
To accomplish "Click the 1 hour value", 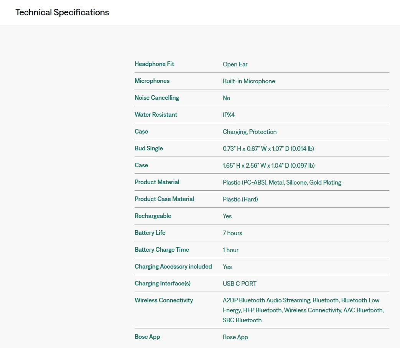I will tap(230, 250).
